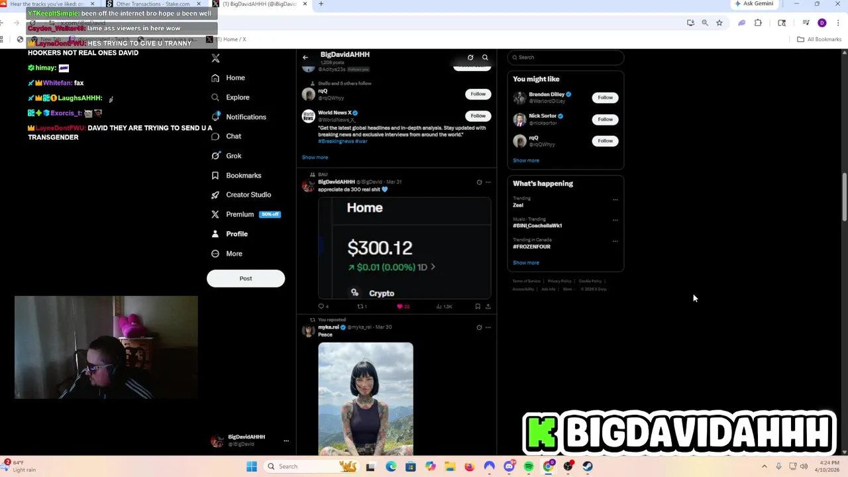Open File Explorer from the taskbar

coord(450,466)
